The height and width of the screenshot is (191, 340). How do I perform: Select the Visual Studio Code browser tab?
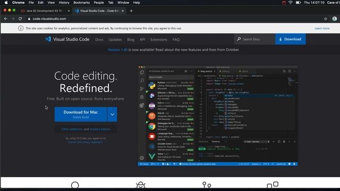99,11
